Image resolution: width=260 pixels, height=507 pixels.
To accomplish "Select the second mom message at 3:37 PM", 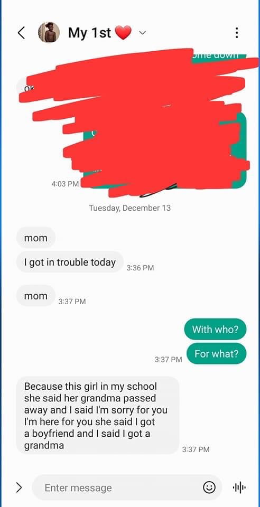I will [36, 296].
